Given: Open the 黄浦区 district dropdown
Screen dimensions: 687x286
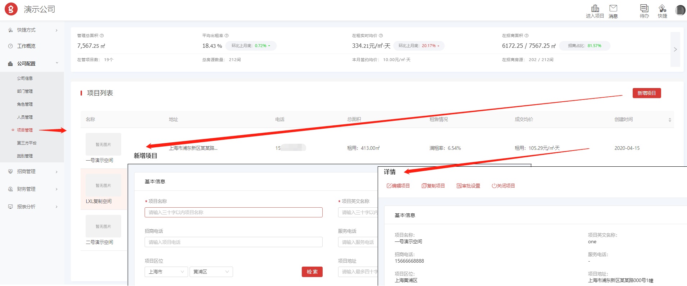Looking at the screenshot, I should pos(211,272).
